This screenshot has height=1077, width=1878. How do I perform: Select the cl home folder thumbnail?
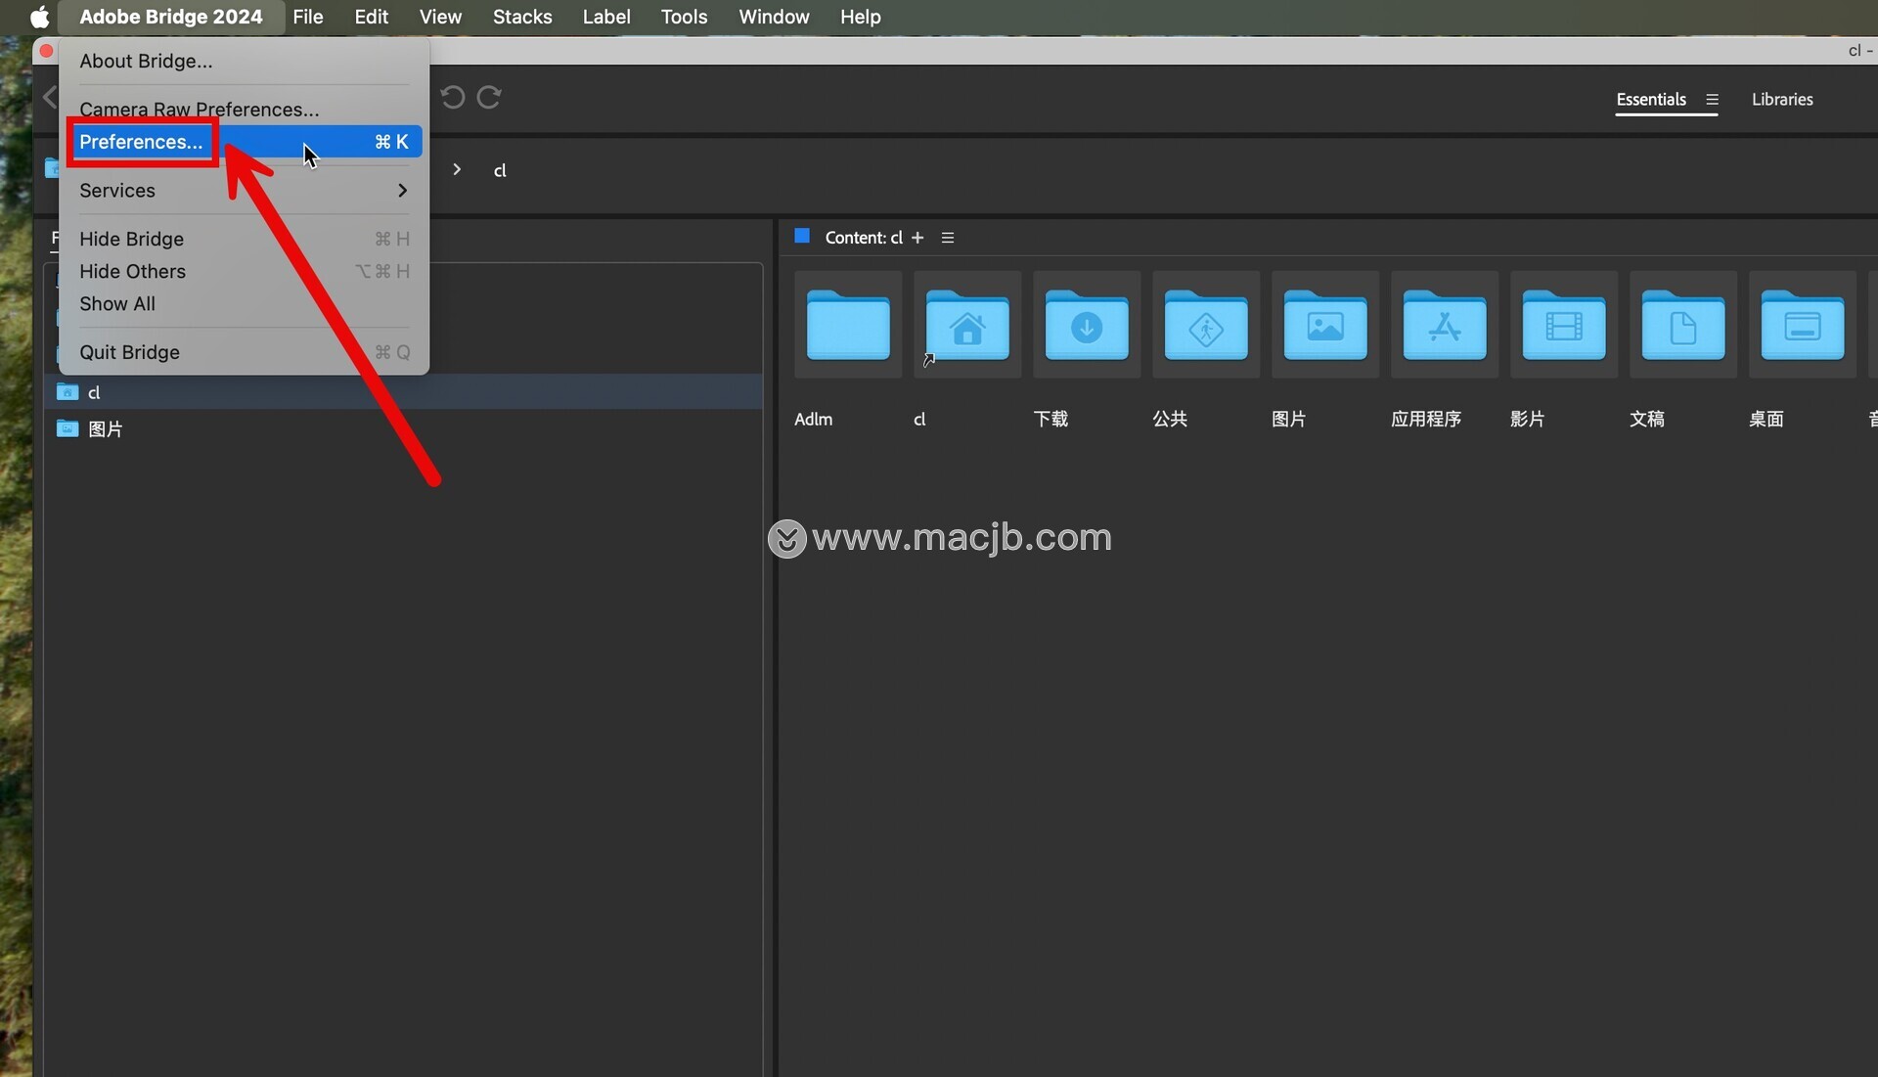pyautogui.click(x=967, y=325)
